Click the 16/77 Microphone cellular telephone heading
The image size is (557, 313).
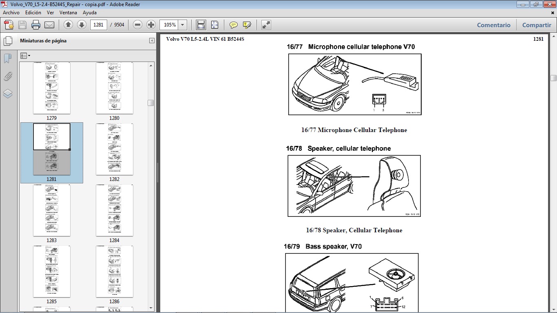click(351, 47)
